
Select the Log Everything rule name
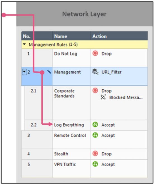(x=69, y=125)
